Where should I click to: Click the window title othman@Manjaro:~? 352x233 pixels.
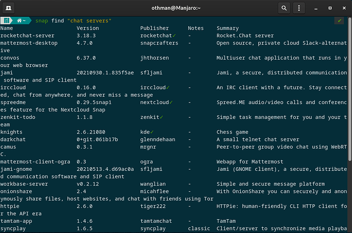pos(176,8)
